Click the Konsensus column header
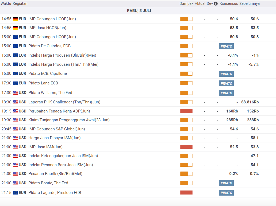The image size is (276, 206). pos(229,3)
